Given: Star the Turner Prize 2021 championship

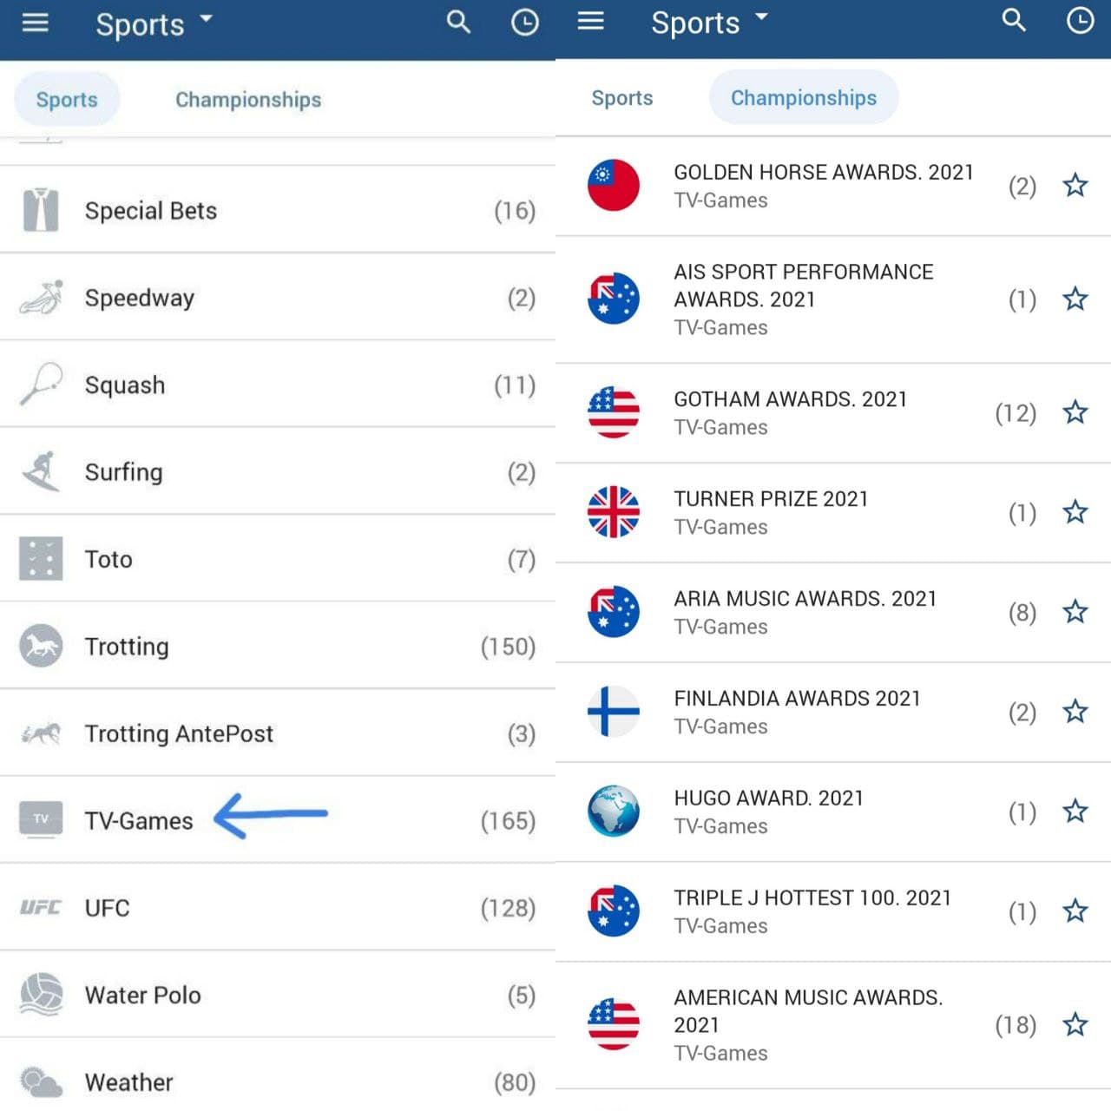Looking at the screenshot, I should [x=1075, y=512].
